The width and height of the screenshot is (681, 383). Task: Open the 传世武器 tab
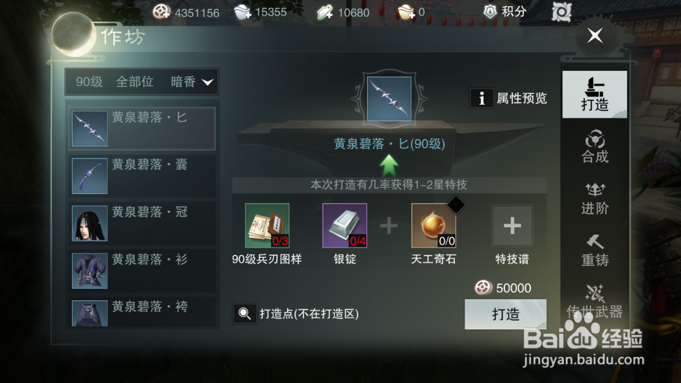[x=595, y=301]
